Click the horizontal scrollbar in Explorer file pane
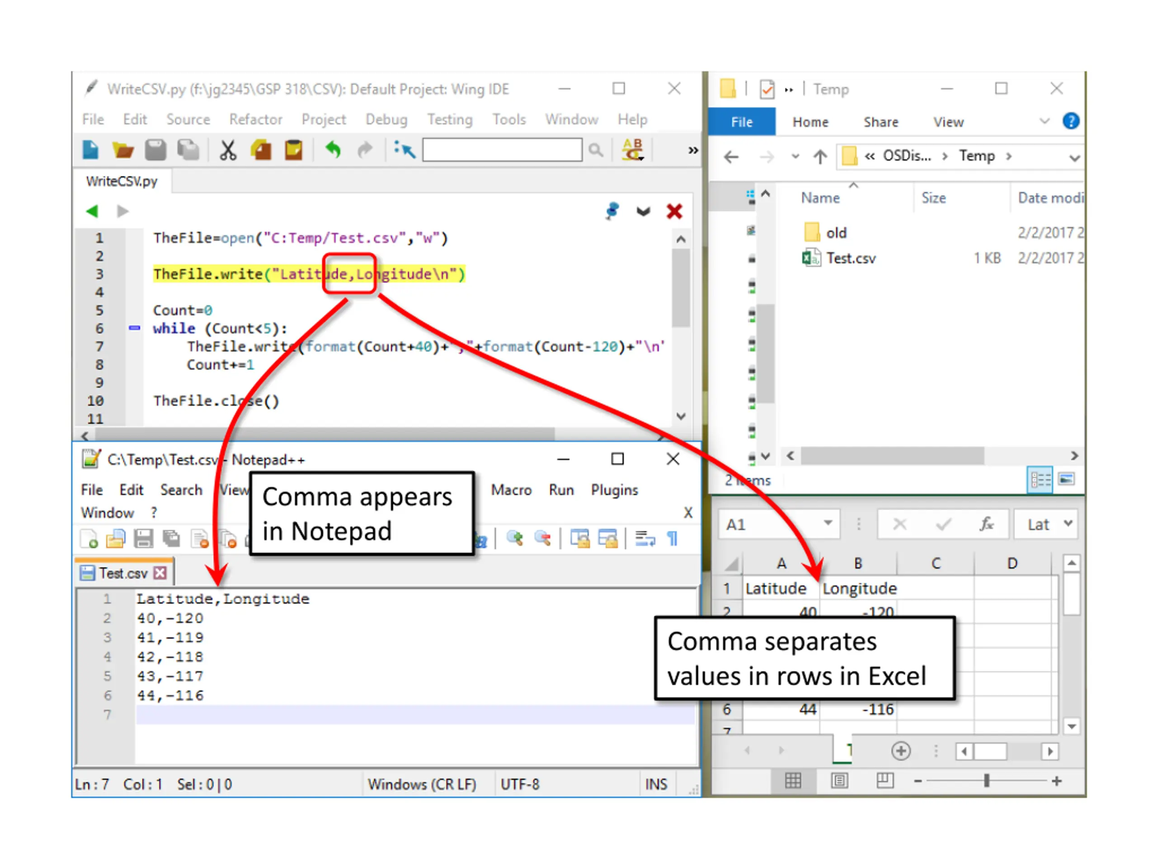This screenshot has width=1157, height=868. (892, 456)
